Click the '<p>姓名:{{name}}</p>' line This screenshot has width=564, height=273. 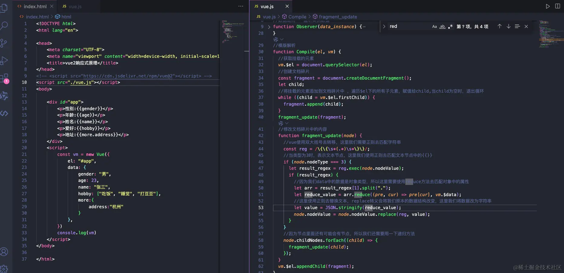pos(83,122)
